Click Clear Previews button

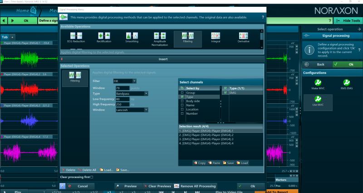click(157, 186)
